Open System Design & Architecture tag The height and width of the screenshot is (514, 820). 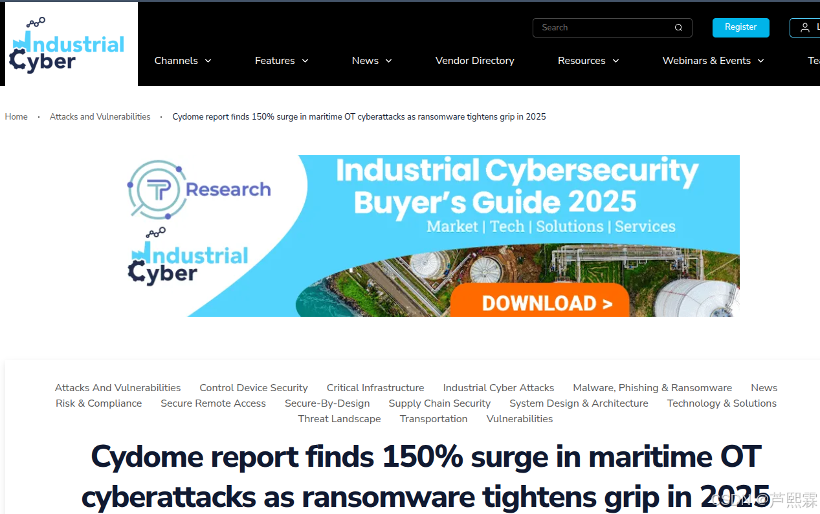[x=579, y=403]
